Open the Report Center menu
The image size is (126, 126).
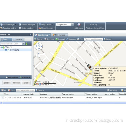tap(47, 28)
